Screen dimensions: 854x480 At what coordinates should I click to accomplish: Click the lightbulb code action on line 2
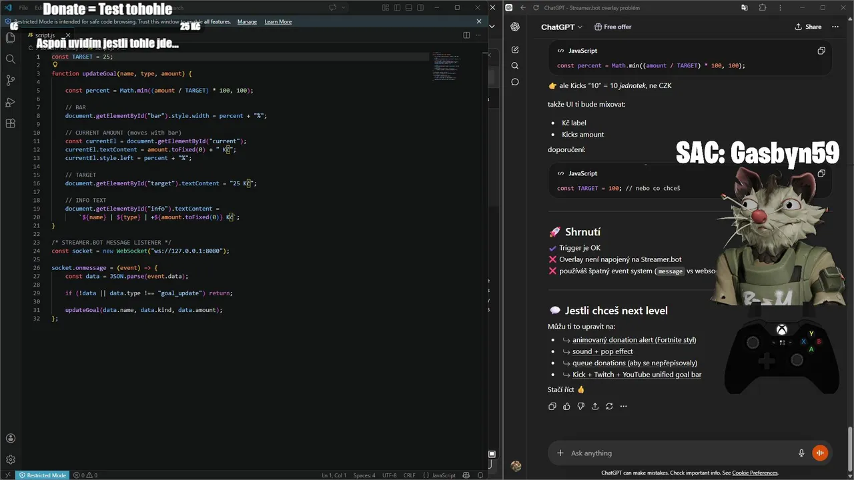click(55, 65)
